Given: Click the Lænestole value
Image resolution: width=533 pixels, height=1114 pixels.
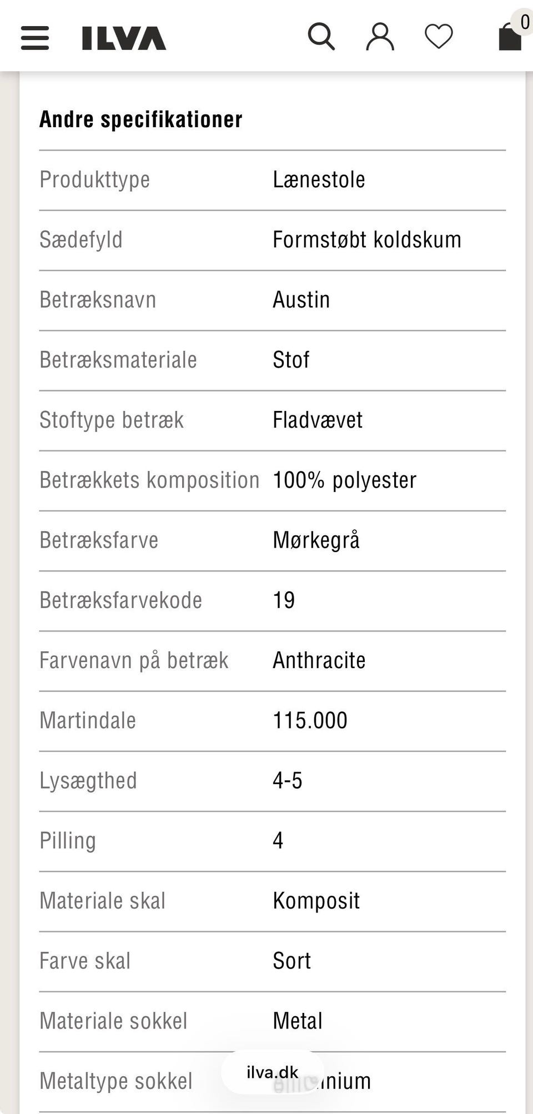Looking at the screenshot, I should tap(319, 180).
